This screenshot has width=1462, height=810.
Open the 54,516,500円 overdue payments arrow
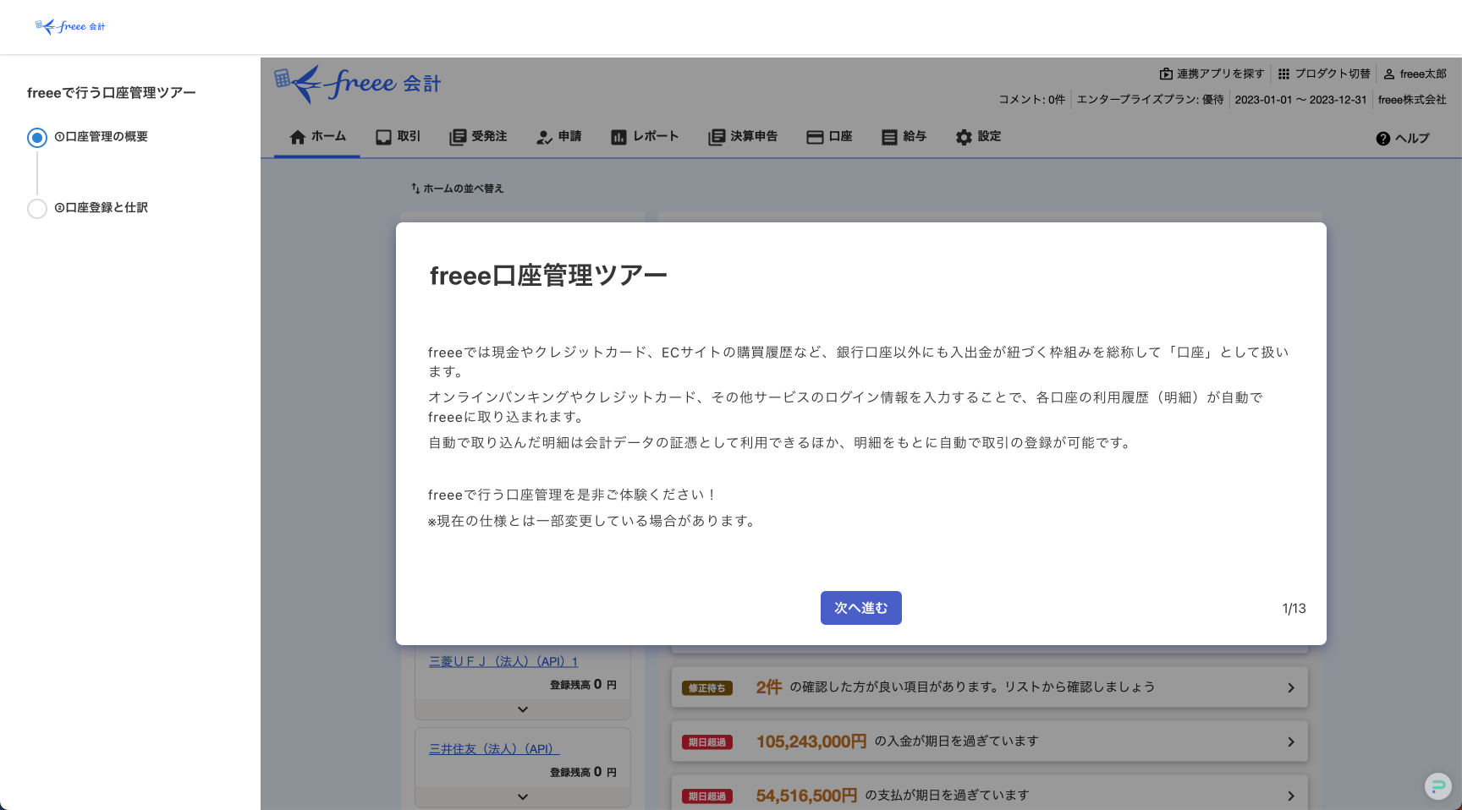point(1291,796)
